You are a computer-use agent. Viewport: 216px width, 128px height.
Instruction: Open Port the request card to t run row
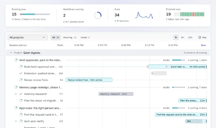pyautogui.click(x=41, y=115)
